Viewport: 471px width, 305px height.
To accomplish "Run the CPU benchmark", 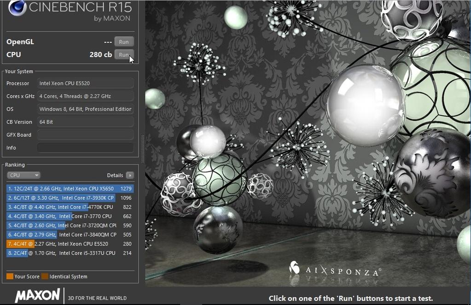I will tap(124, 55).
